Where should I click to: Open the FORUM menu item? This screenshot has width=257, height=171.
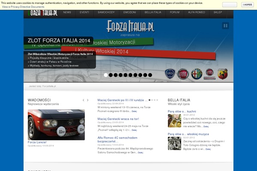(x=175, y=12)
